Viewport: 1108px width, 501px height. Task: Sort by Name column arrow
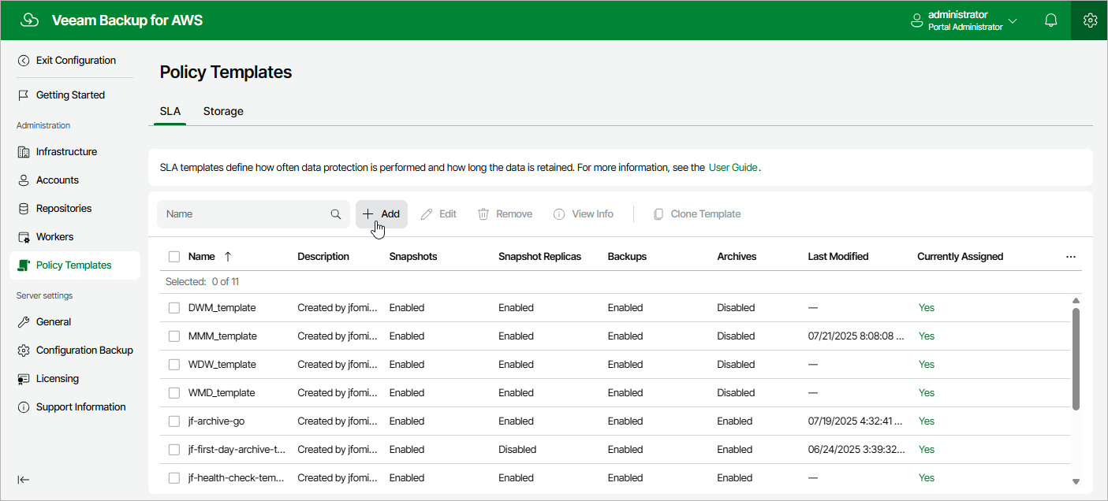click(x=228, y=257)
